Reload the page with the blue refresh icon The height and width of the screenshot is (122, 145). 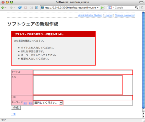20,8
